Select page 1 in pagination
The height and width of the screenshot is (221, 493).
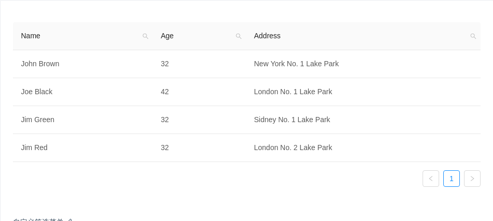(452, 179)
